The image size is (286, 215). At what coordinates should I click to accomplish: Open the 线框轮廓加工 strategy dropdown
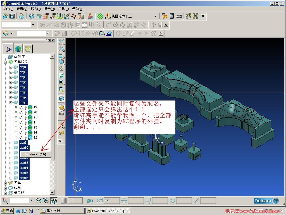point(155,16)
